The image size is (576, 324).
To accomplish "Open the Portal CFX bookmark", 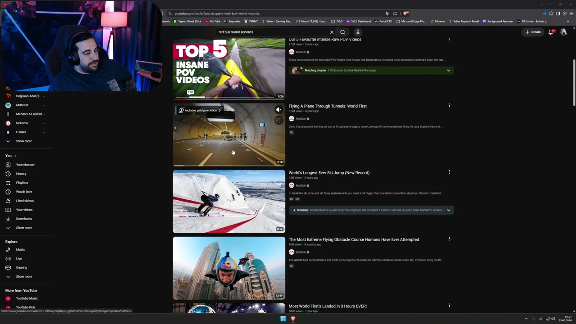I will [383, 21].
